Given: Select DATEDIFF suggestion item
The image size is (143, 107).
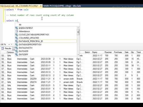Looking at the screenshot, I should pyautogui.click(x=46, y=54).
